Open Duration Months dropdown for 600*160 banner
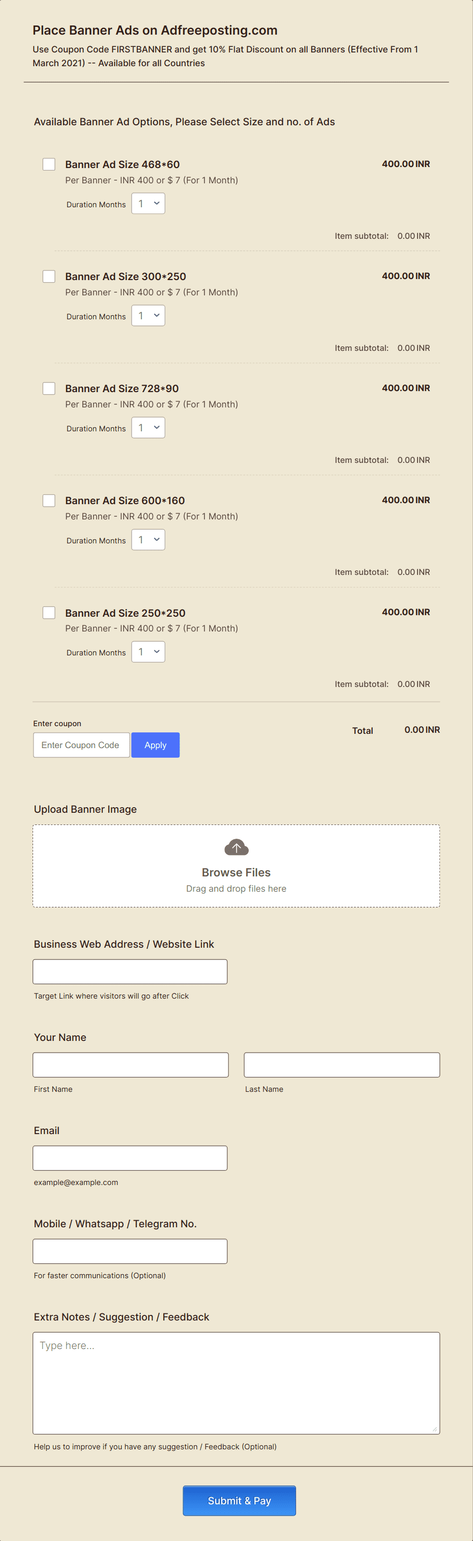This screenshot has width=473, height=1541. click(148, 540)
